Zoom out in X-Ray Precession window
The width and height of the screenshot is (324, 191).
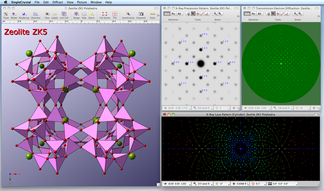click(x=215, y=14)
